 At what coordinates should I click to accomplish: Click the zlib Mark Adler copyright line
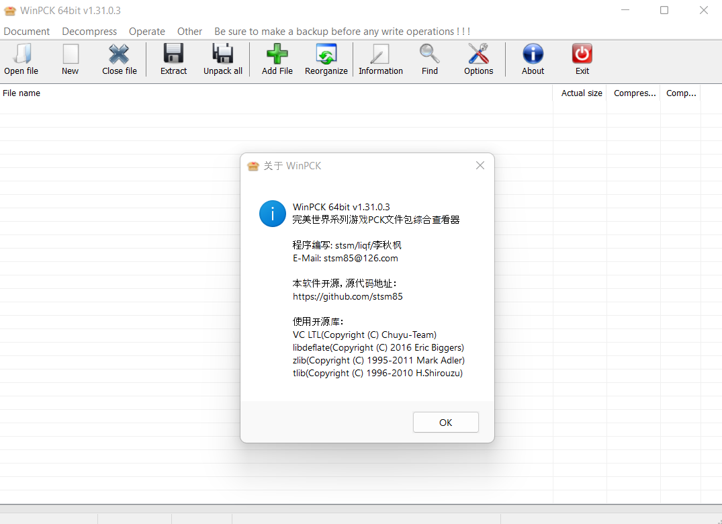coord(379,360)
